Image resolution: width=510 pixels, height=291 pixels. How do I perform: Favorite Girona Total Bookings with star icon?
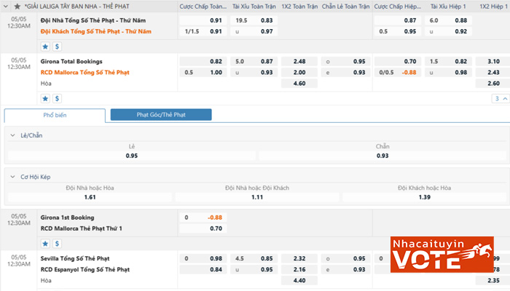[x=45, y=98]
